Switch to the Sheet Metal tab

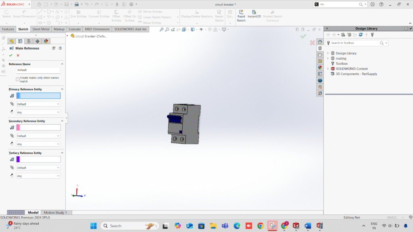click(41, 29)
